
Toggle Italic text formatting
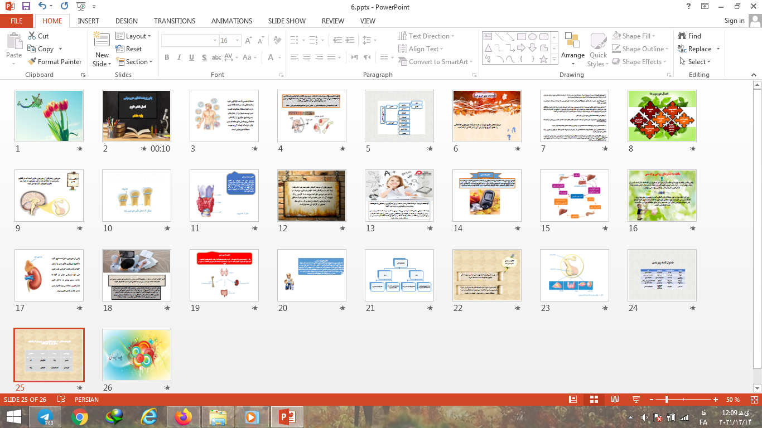point(179,57)
